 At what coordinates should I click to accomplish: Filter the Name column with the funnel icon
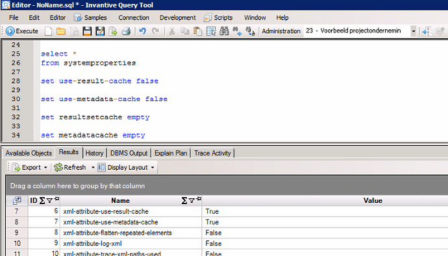(x=192, y=201)
